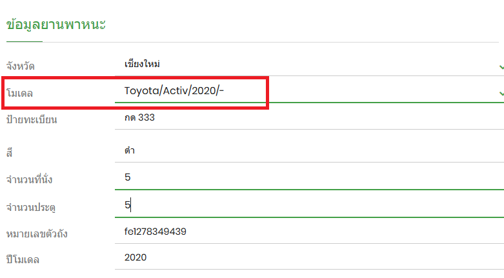The image size is (504, 278).
Task: Click the จำนวนประตู label
Action: (31, 207)
